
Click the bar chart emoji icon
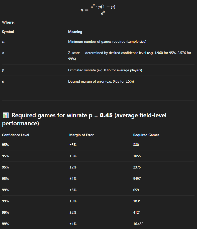pyautogui.click(x=6, y=115)
